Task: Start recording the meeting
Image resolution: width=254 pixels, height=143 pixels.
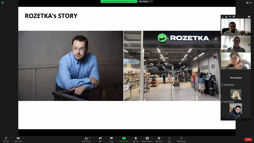Action: point(135,139)
